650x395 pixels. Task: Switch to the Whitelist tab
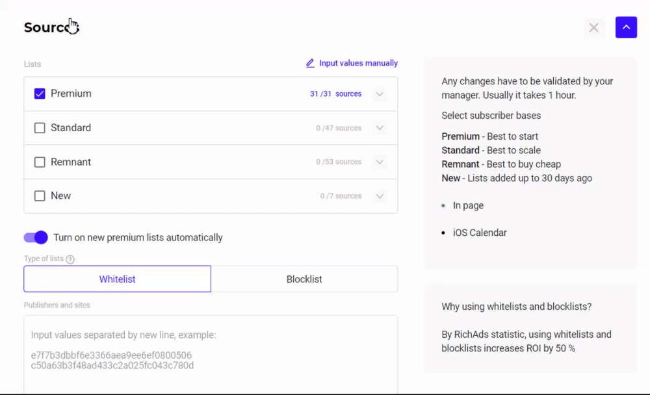tap(117, 279)
